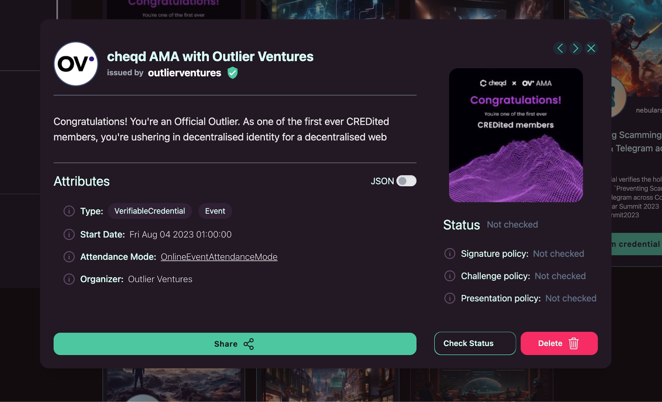Select the VerifiableCredential type tag
This screenshot has height=402, width=662.
(x=150, y=211)
